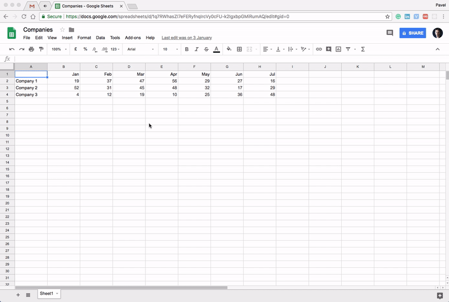Open the File menu
This screenshot has height=302, width=449.
click(x=26, y=38)
